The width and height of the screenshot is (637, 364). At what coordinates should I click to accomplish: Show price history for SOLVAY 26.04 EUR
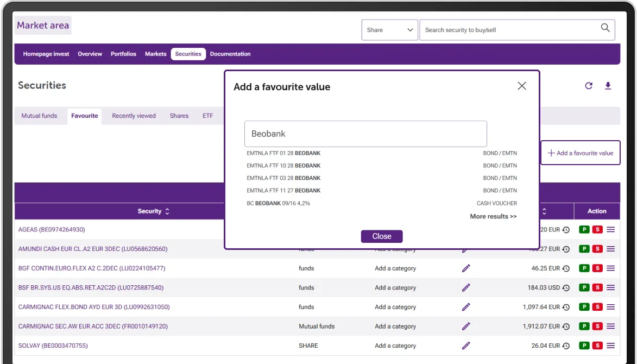pyautogui.click(x=566, y=346)
